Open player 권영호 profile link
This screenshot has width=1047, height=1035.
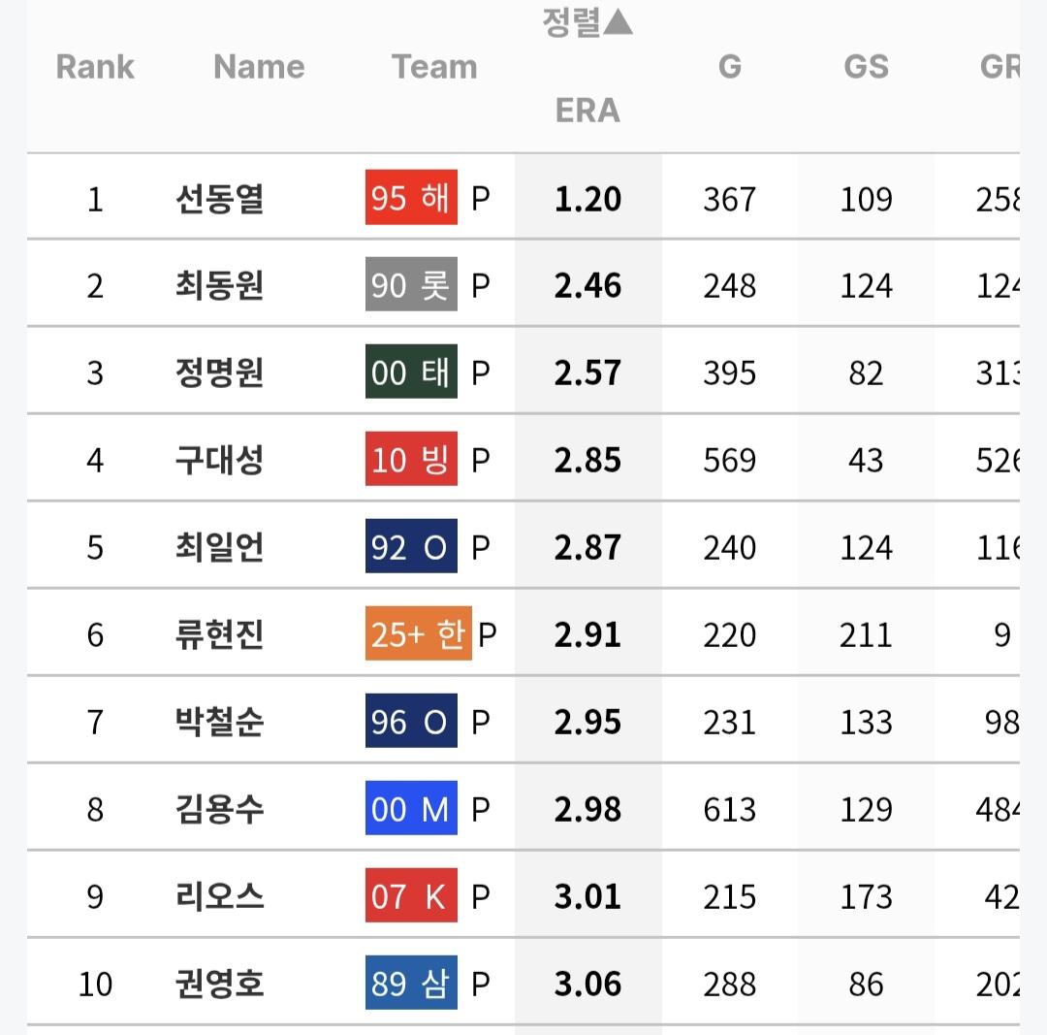[x=219, y=984]
